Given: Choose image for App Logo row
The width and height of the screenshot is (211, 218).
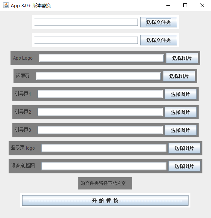Looking at the screenshot, I should click(182, 58).
